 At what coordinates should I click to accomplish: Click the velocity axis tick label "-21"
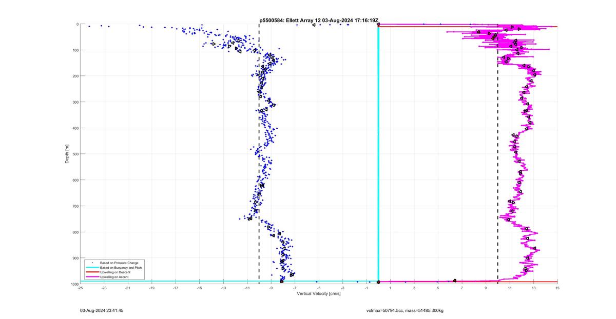(128, 288)
